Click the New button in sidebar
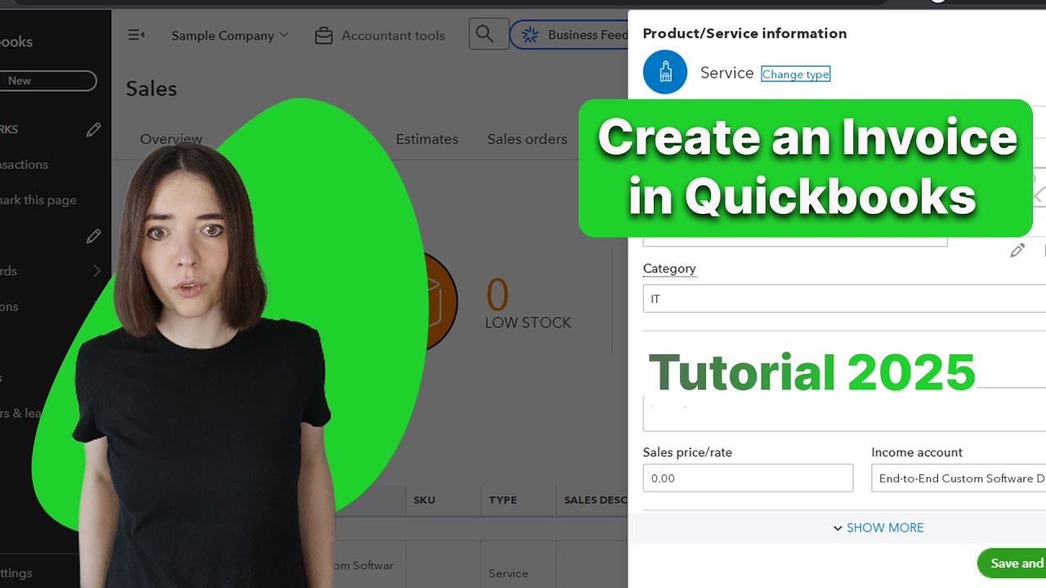1046x588 pixels. (x=47, y=81)
